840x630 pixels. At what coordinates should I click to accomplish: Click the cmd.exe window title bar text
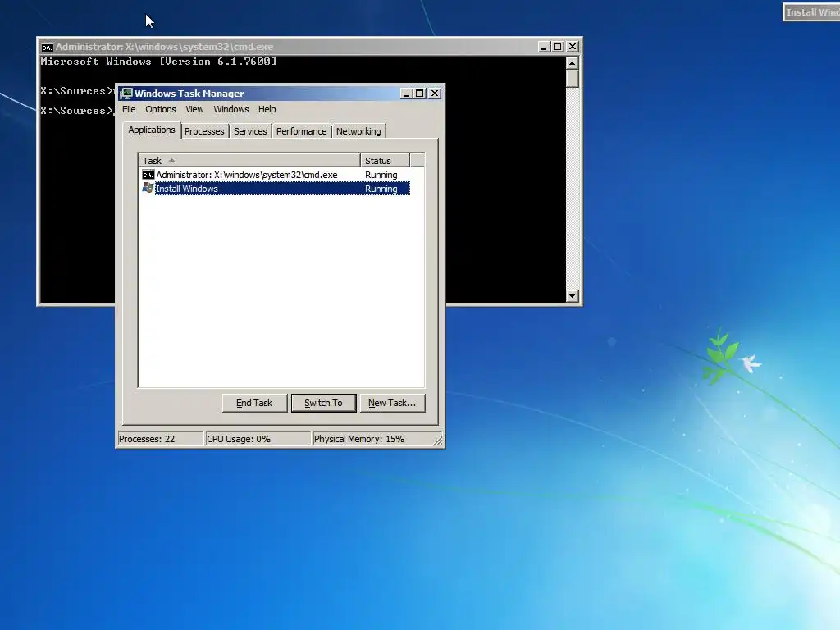pyautogui.click(x=164, y=47)
